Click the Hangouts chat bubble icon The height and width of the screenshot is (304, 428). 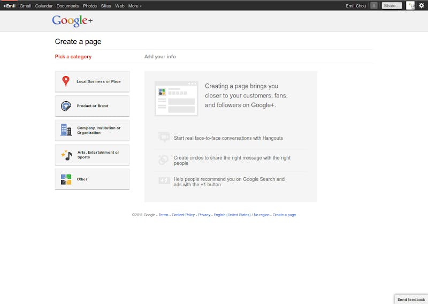pyautogui.click(x=164, y=137)
